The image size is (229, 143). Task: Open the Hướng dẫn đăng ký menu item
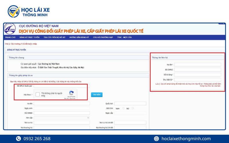79,37
